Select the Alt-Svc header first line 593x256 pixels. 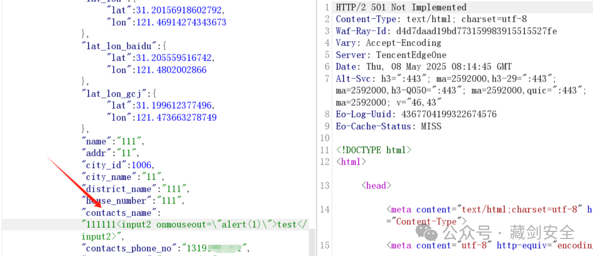(x=446, y=79)
